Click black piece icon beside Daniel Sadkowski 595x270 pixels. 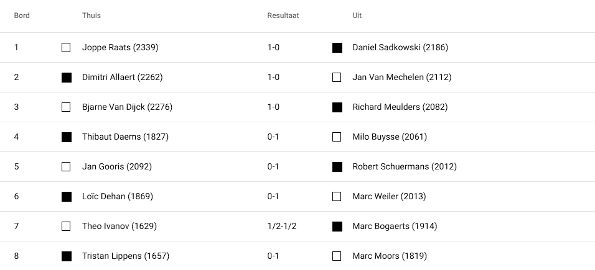pyautogui.click(x=337, y=48)
